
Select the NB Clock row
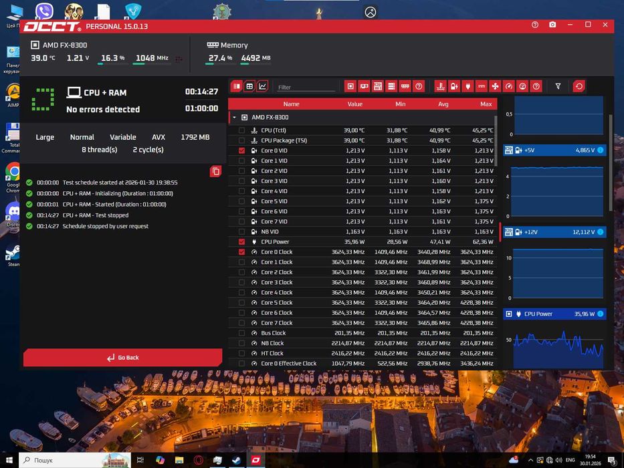coord(362,343)
